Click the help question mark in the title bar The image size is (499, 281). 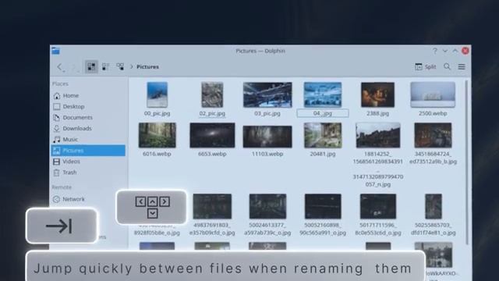[x=435, y=51]
